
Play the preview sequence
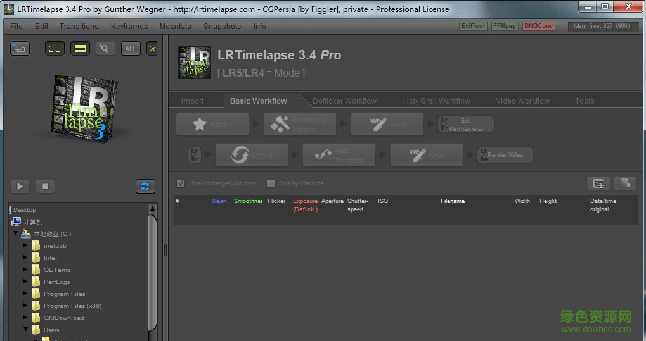20,187
